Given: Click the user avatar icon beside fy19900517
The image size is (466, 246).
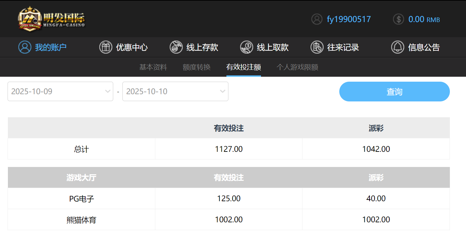Looking at the screenshot, I should (x=317, y=19).
